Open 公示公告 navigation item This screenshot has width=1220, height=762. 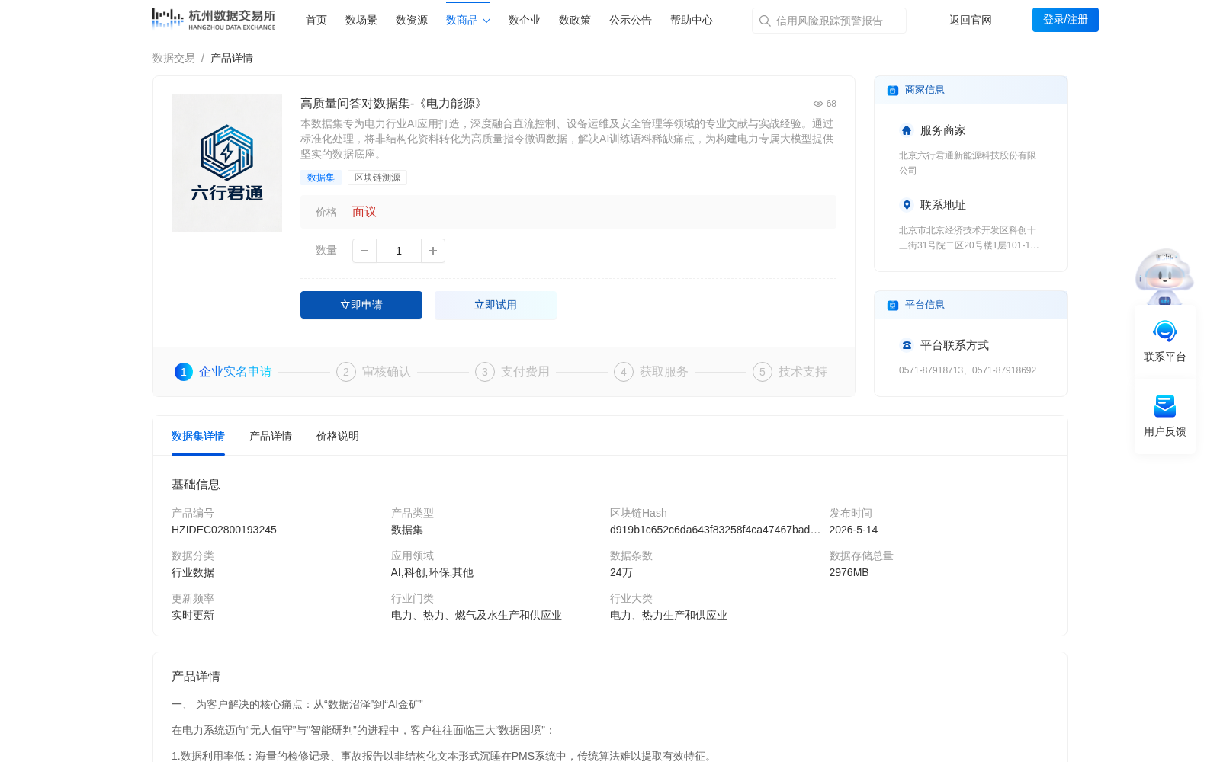631,21
